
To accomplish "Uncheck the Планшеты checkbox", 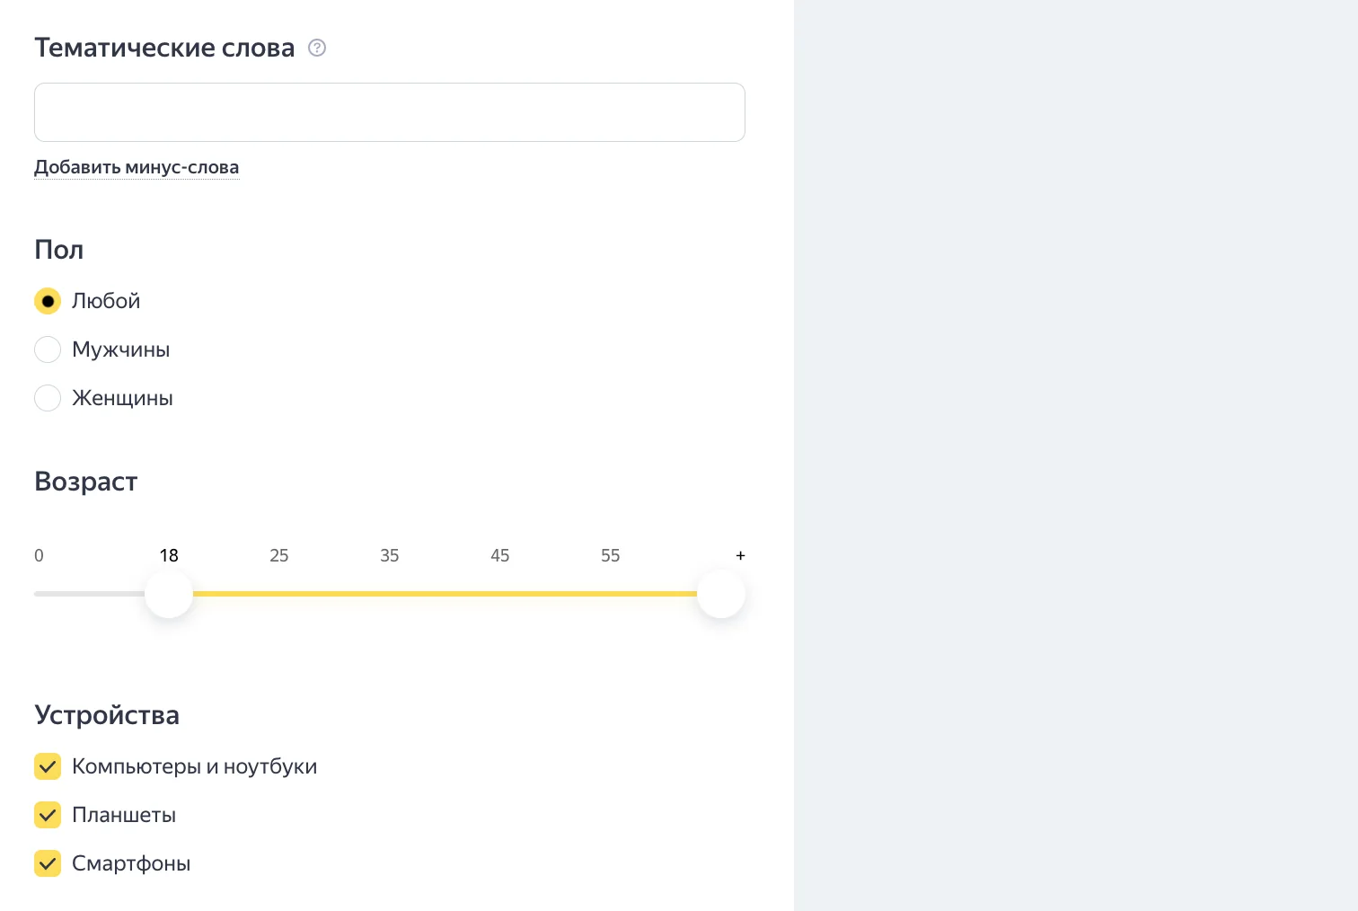I will click(x=48, y=815).
